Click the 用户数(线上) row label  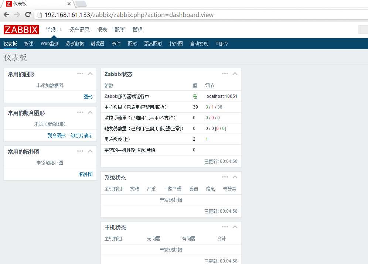117,139
